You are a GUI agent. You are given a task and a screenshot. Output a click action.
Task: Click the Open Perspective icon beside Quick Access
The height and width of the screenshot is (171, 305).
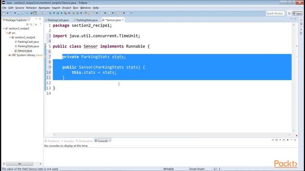click(x=289, y=13)
